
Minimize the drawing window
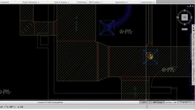coord(188,6)
